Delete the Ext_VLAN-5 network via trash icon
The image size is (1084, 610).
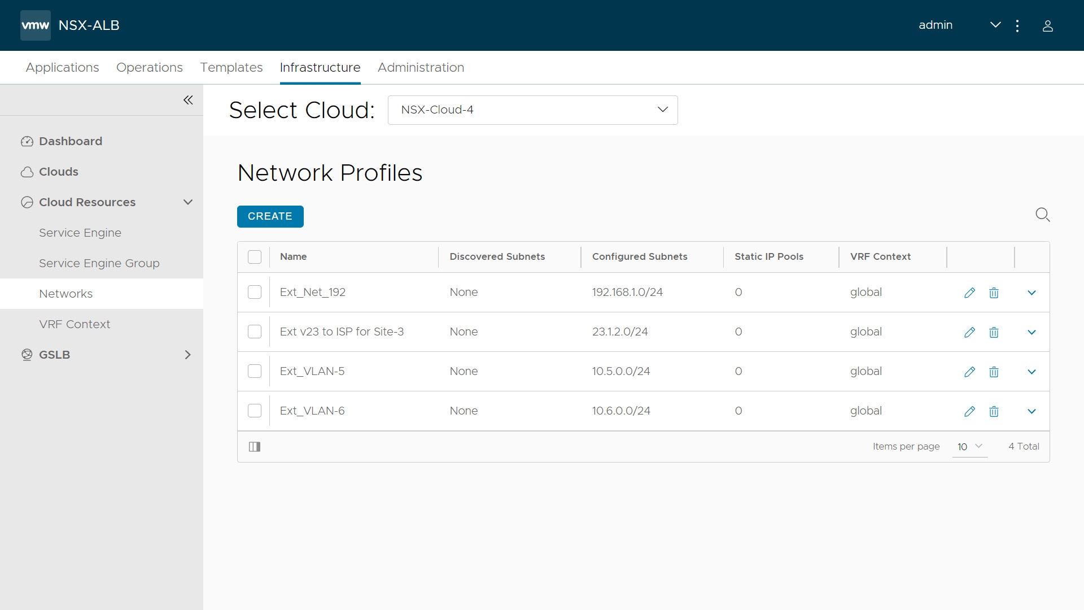(994, 372)
